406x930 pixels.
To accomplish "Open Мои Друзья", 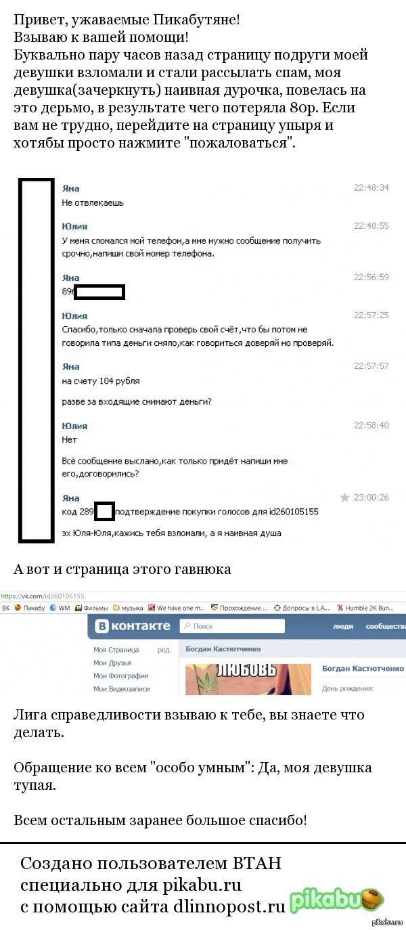I will (x=112, y=663).
